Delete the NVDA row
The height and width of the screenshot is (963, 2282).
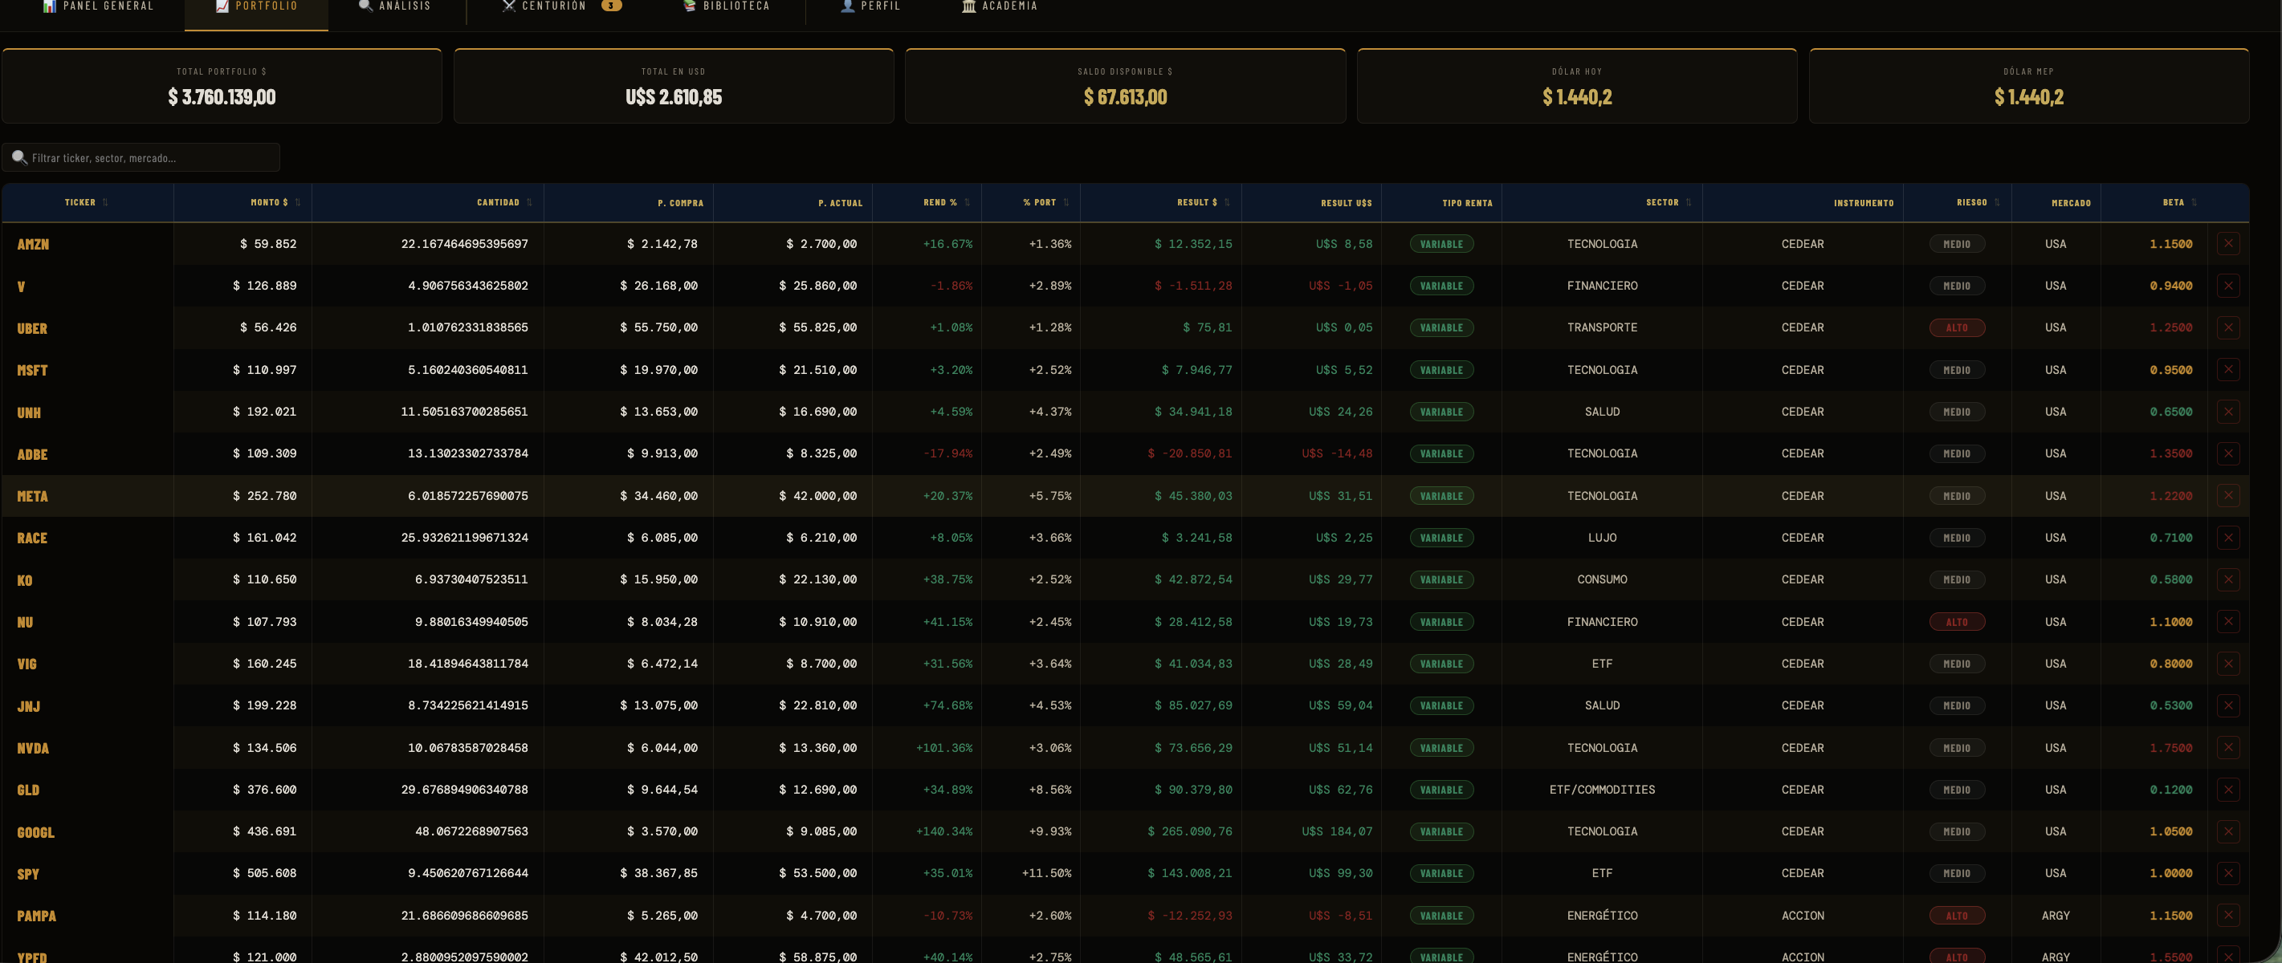pyautogui.click(x=2228, y=748)
